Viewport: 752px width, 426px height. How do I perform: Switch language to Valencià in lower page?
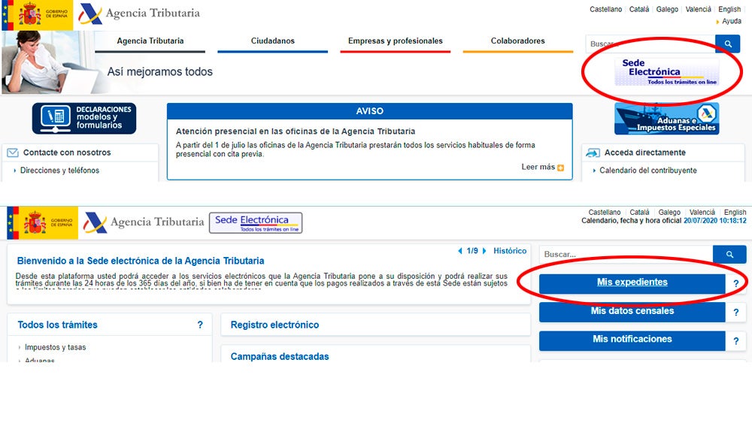[x=702, y=213]
